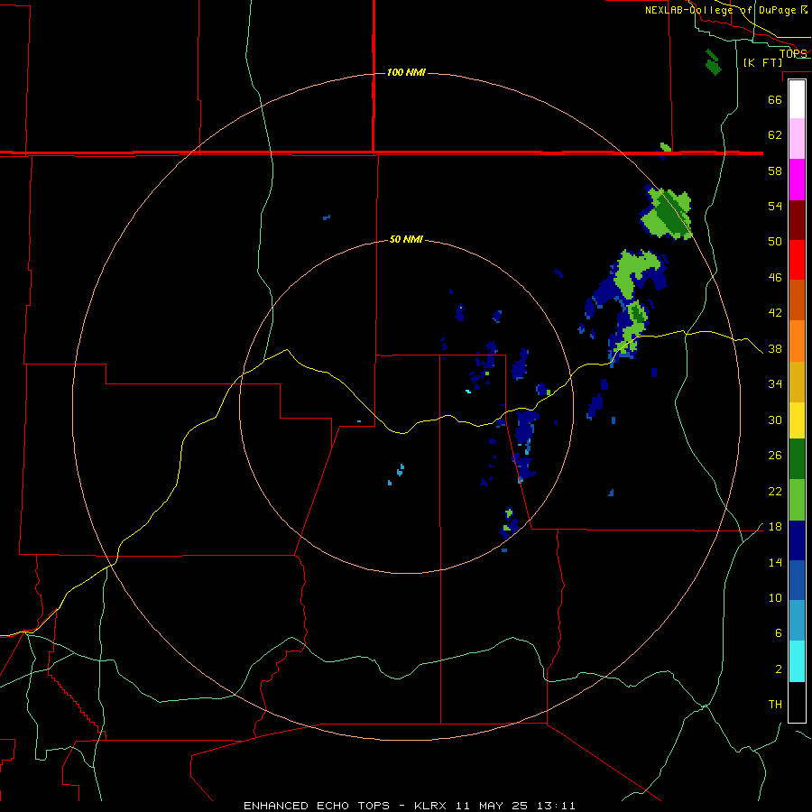Pick the cyan legend swatch
The image size is (812, 812).
797,662
